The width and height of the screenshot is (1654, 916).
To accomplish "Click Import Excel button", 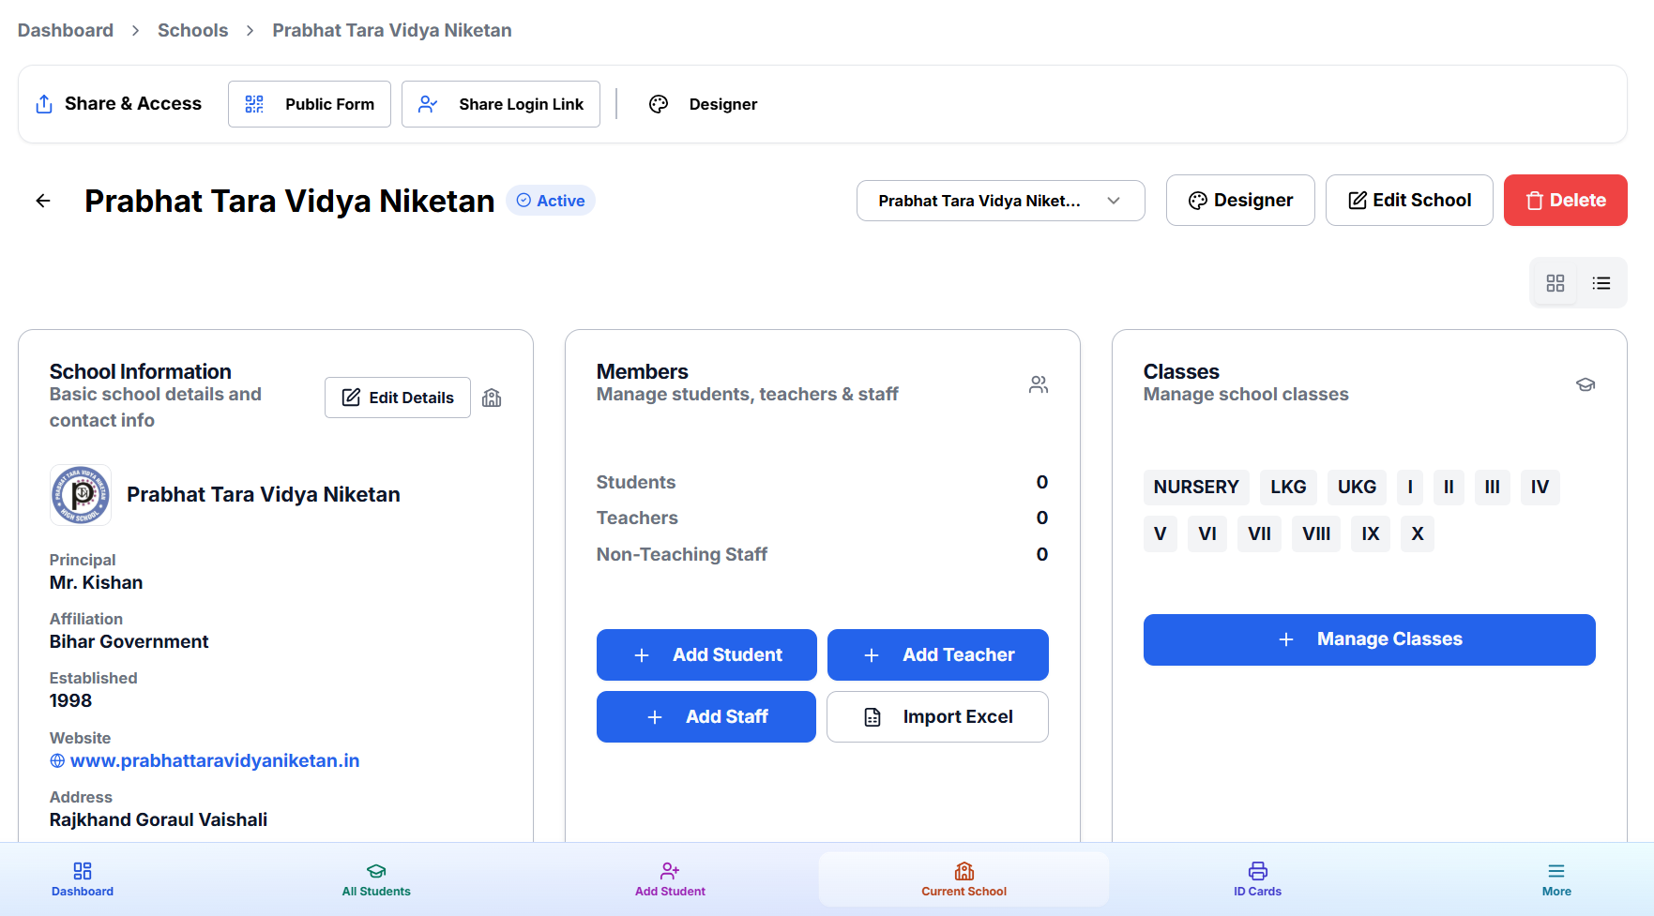I will click(x=937, y=716).
